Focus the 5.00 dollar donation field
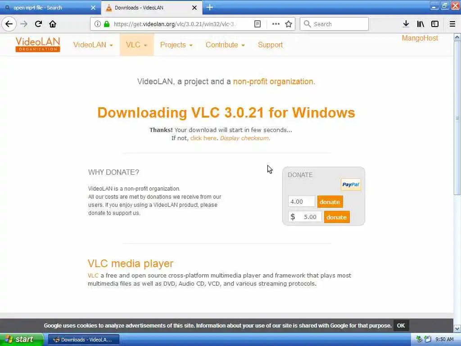The width and height of the screenshot is (461, 346). click(305, 217)
